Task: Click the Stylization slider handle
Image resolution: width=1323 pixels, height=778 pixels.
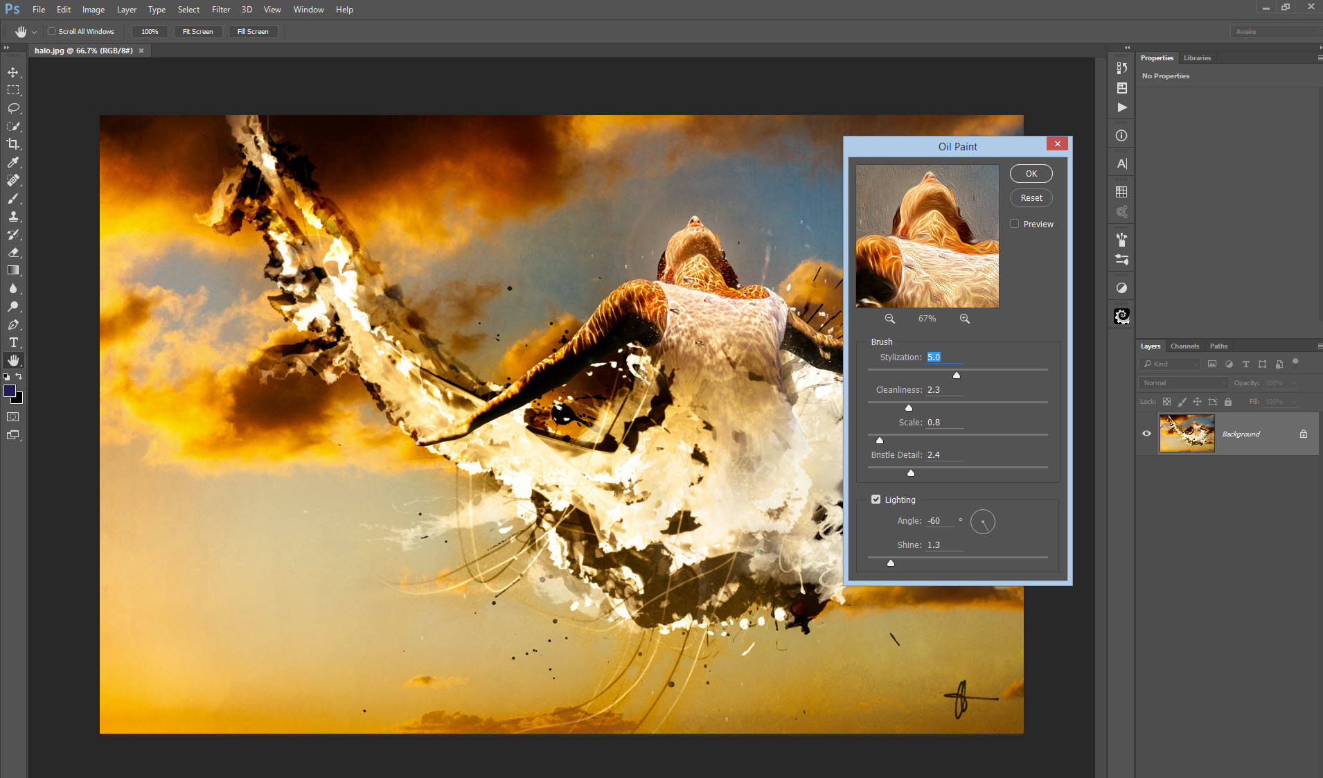Action: pyautogui.click(x=957, y=375)
